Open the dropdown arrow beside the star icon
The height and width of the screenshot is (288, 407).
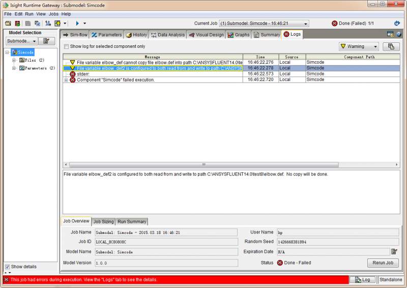(65, 23)
